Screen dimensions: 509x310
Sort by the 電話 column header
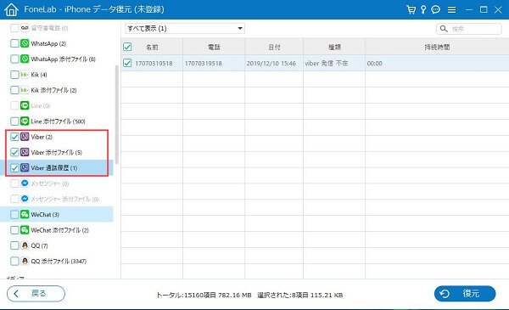coord(214,47)
